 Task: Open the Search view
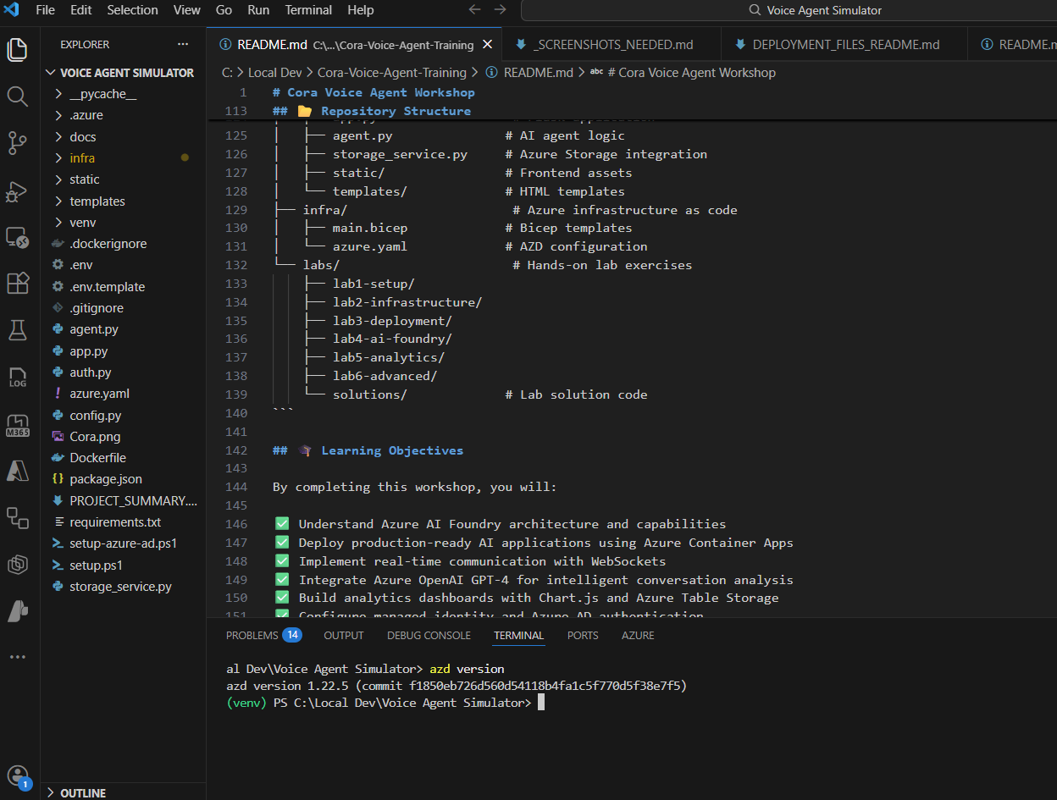18,97
